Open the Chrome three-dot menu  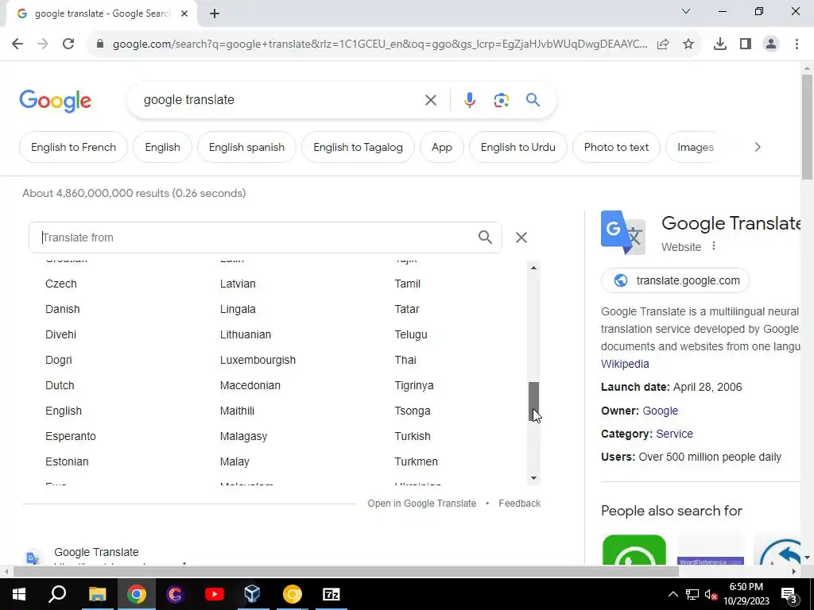(797, 44)
